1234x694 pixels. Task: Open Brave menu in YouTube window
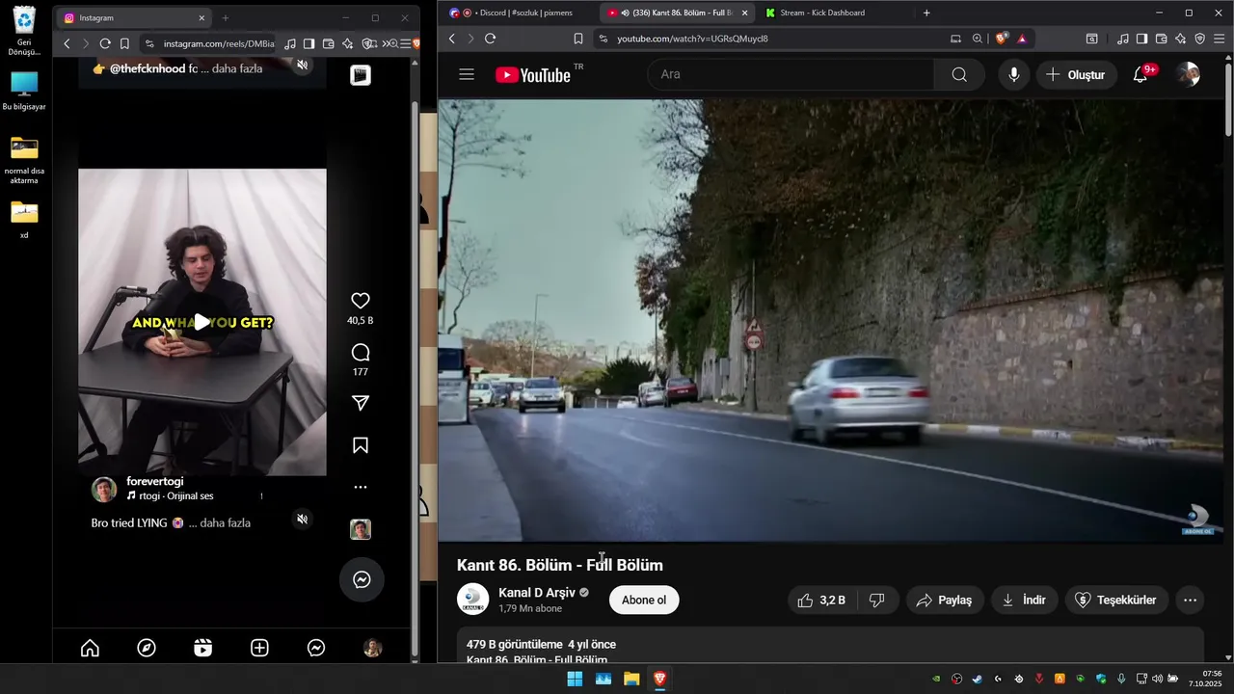pos(1220,39)
